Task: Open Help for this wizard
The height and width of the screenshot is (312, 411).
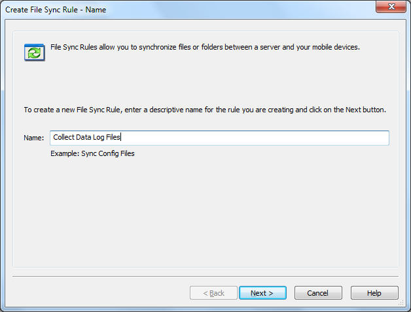Action: (x=374, y=293)
